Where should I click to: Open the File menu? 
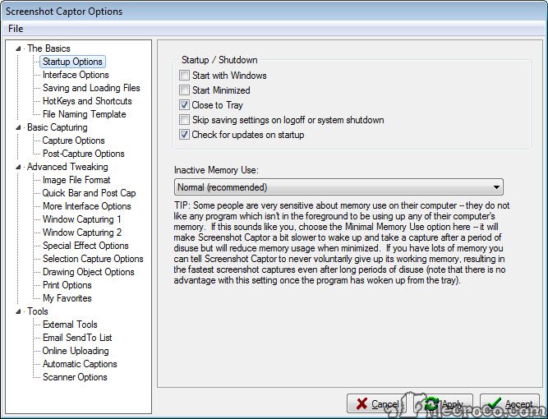pos(16,29)
